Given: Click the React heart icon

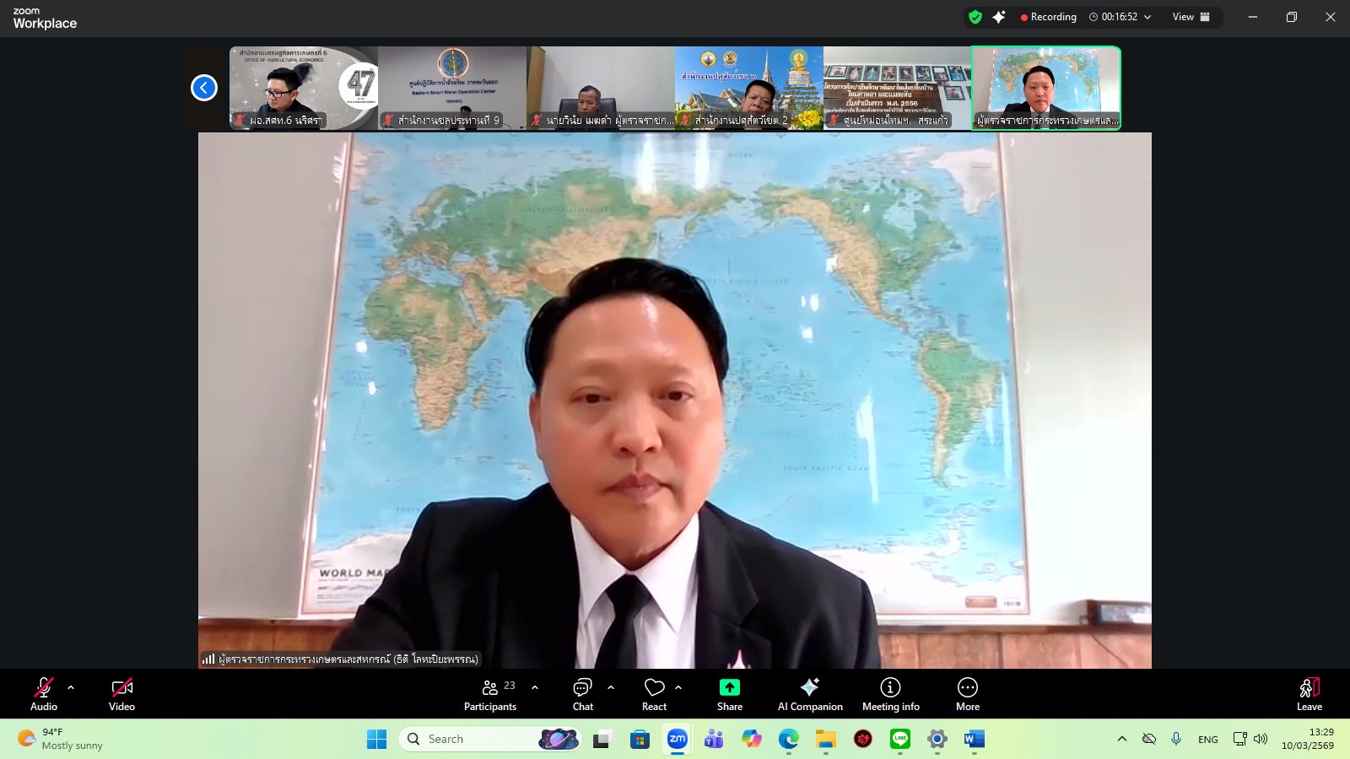Looking at the screenshot, I should tap(654, 694).
